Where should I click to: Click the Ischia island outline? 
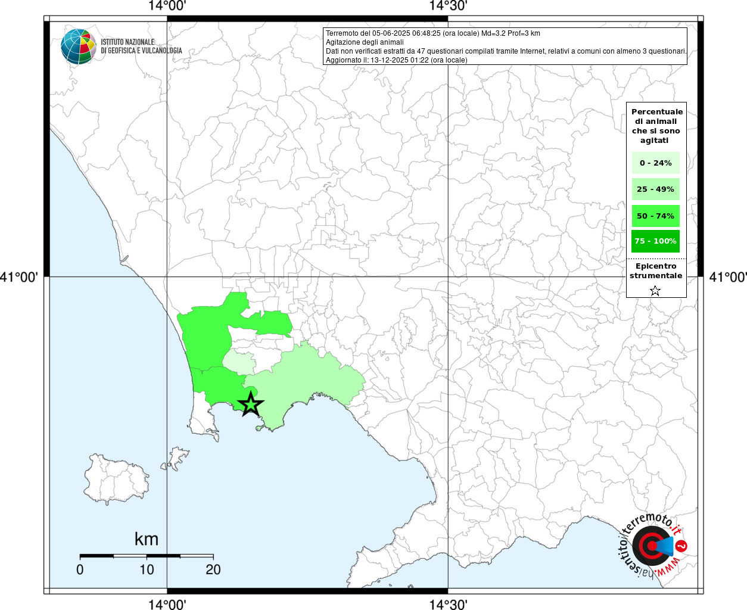[117, 480]
